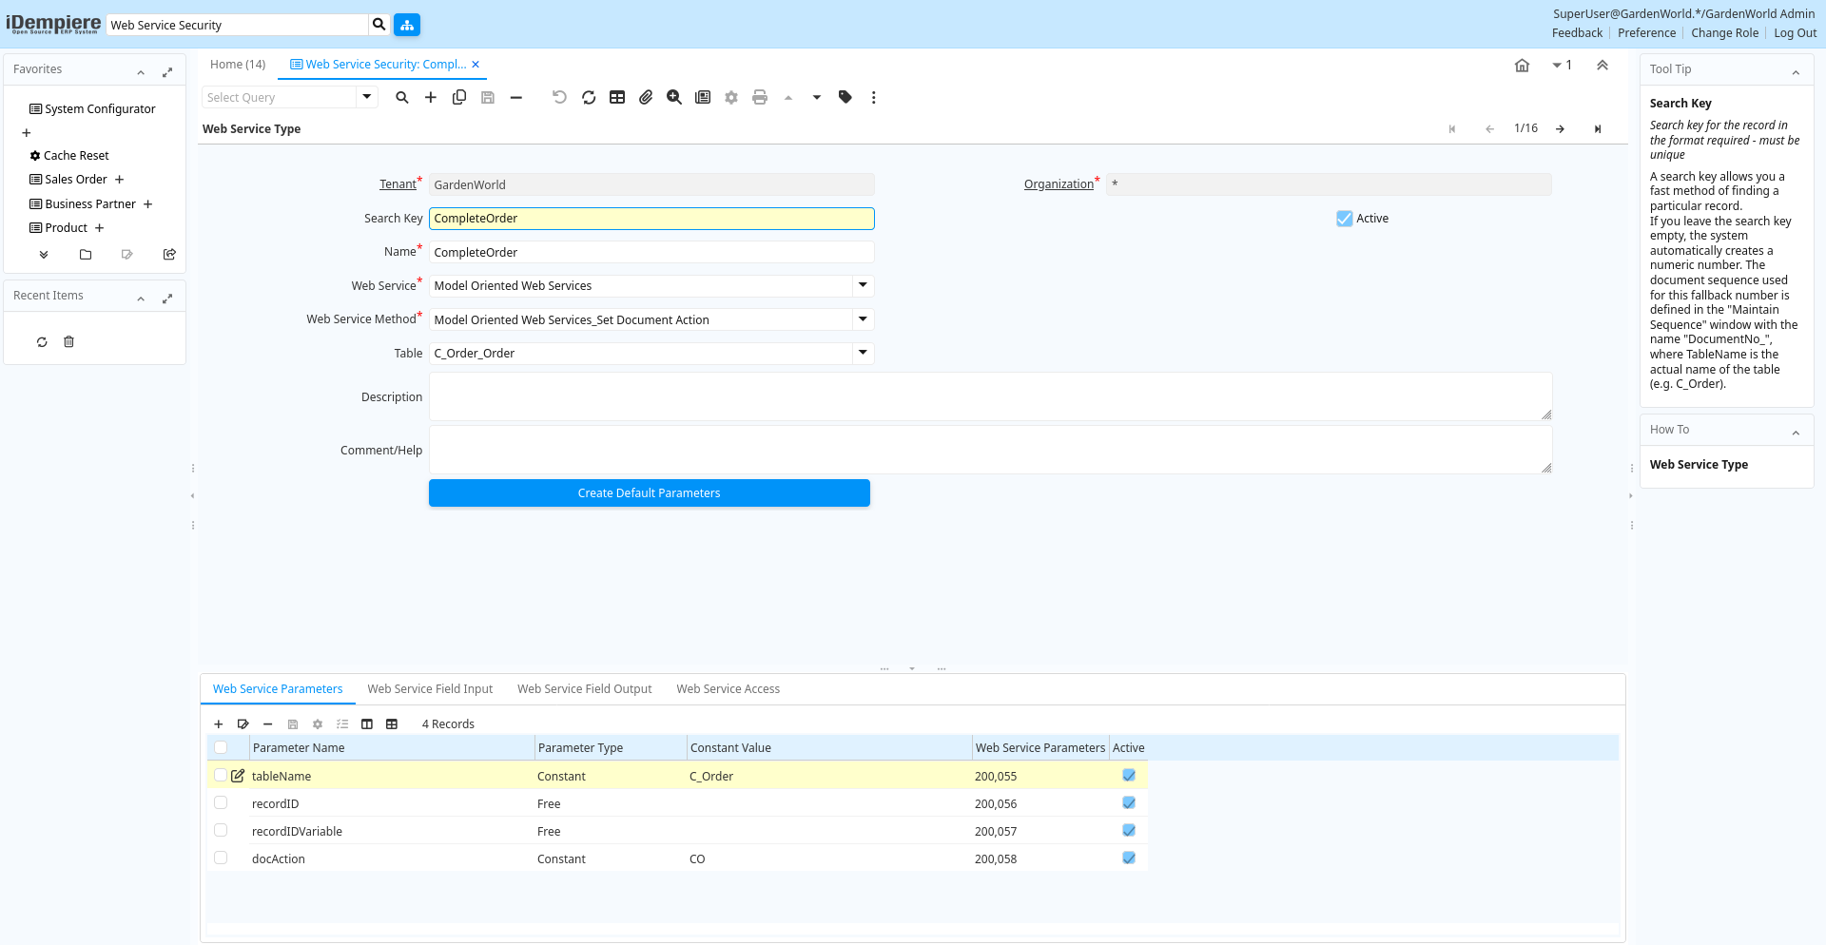The image size is (1826, 945).
Task: Click the Refresh toolbar icon
Action: tap(589, 97)
